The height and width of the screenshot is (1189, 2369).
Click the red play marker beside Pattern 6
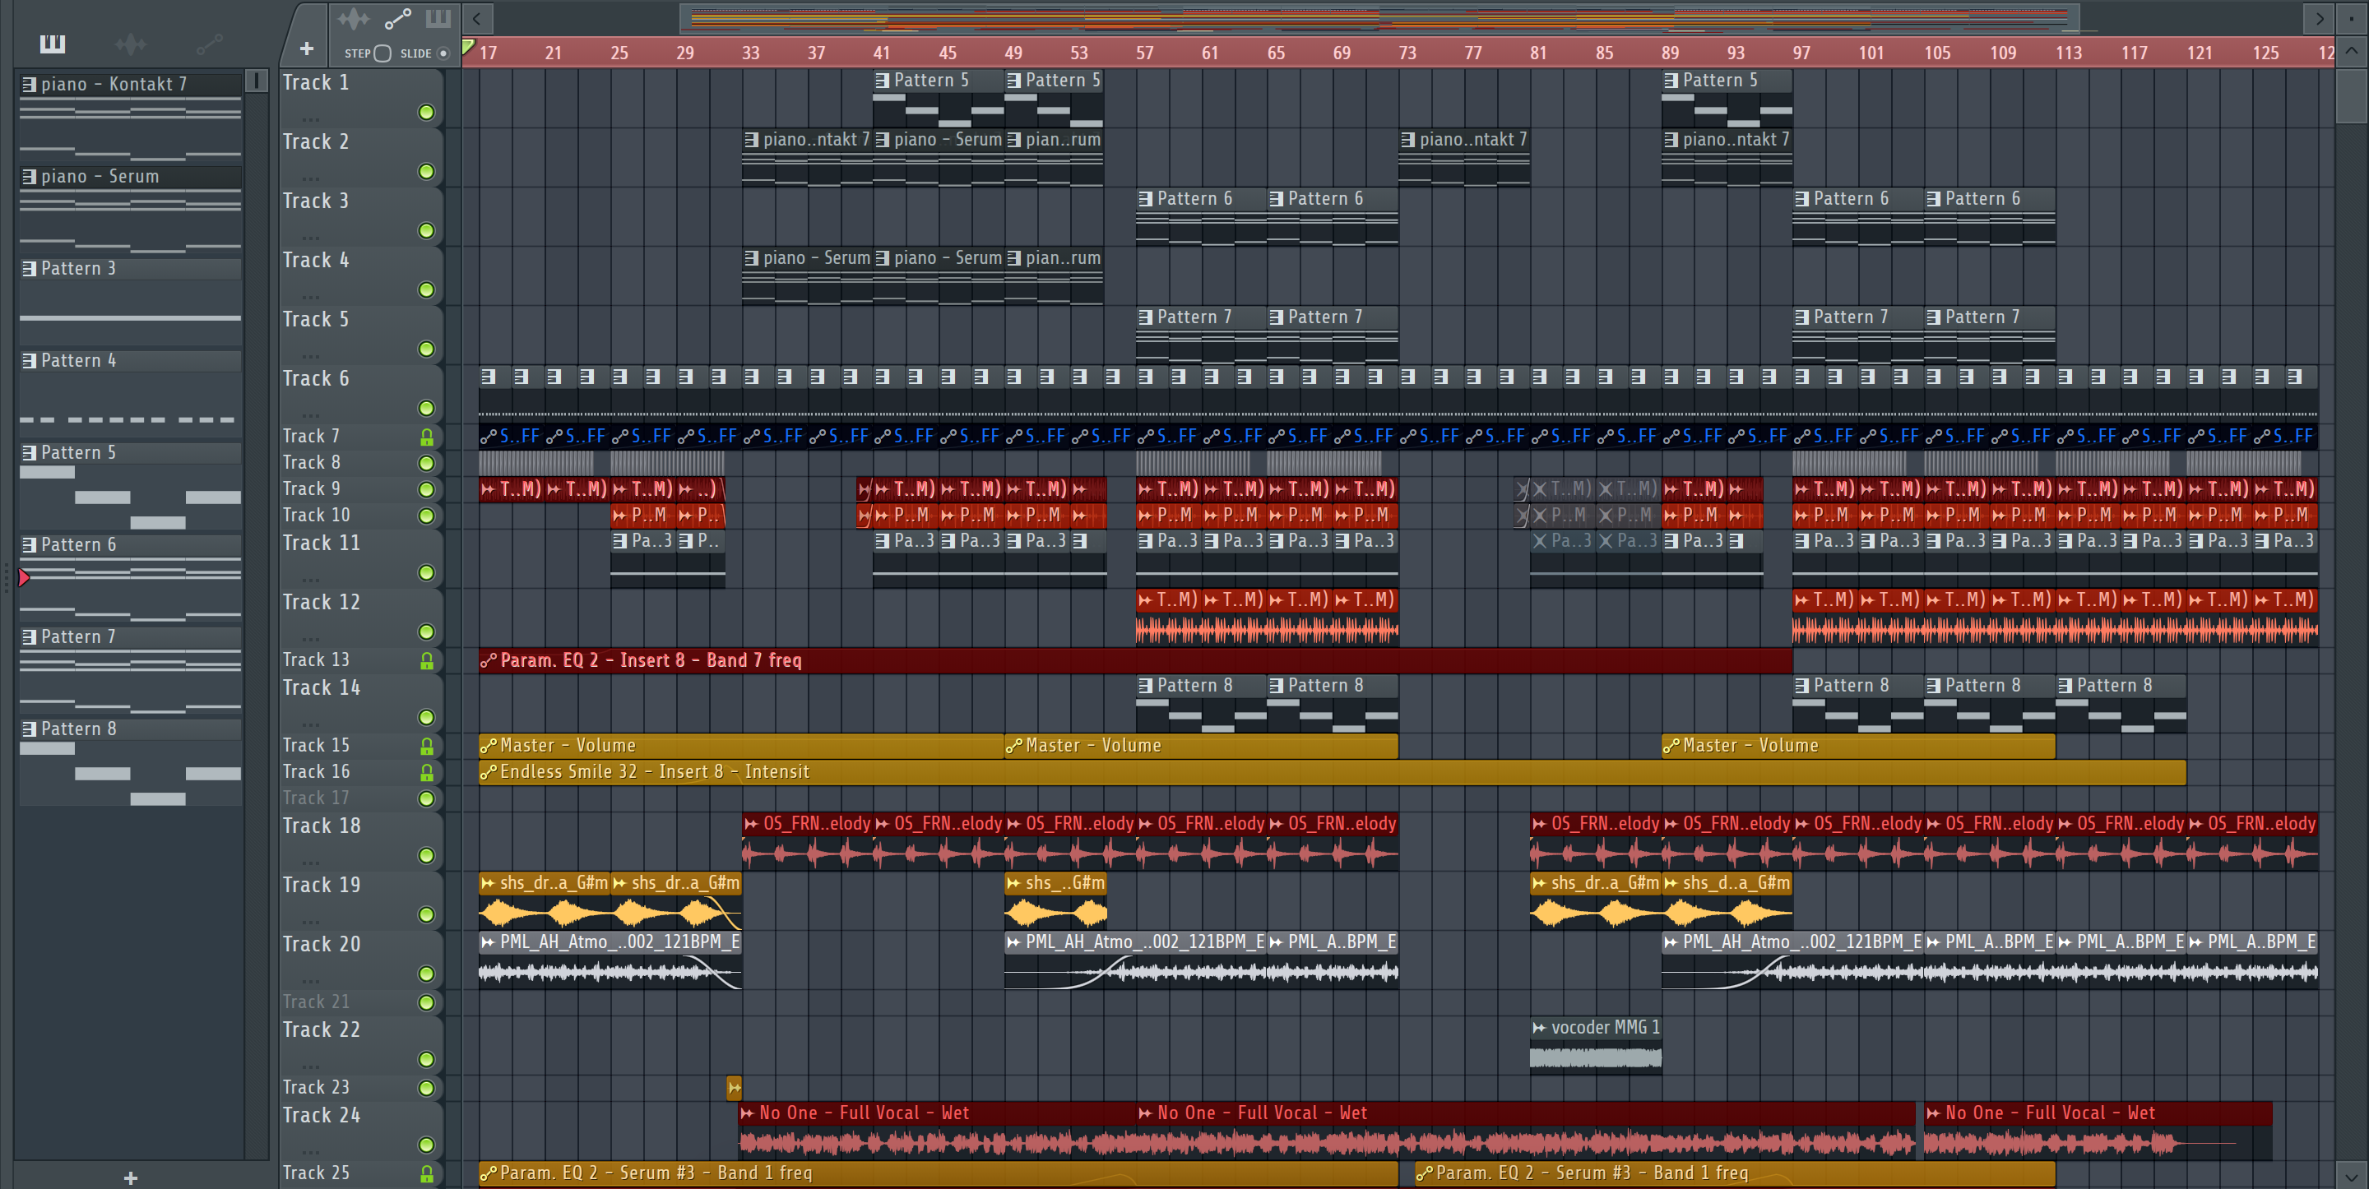coord(24,577)
